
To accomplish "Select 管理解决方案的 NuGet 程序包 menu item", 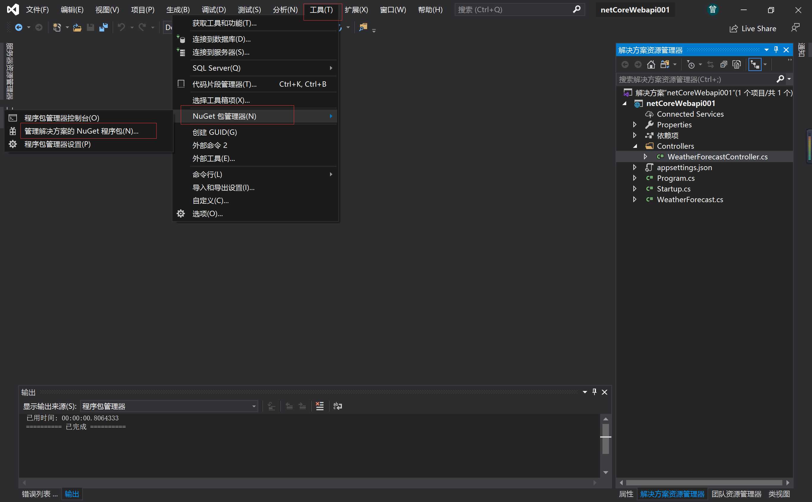I will tap(82, 131).
